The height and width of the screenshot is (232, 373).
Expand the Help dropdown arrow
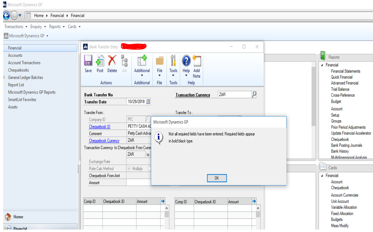pos(186,75)
